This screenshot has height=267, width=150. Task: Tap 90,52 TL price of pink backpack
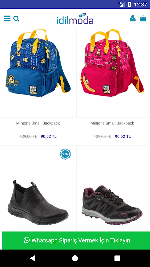[x=123, y=137]
